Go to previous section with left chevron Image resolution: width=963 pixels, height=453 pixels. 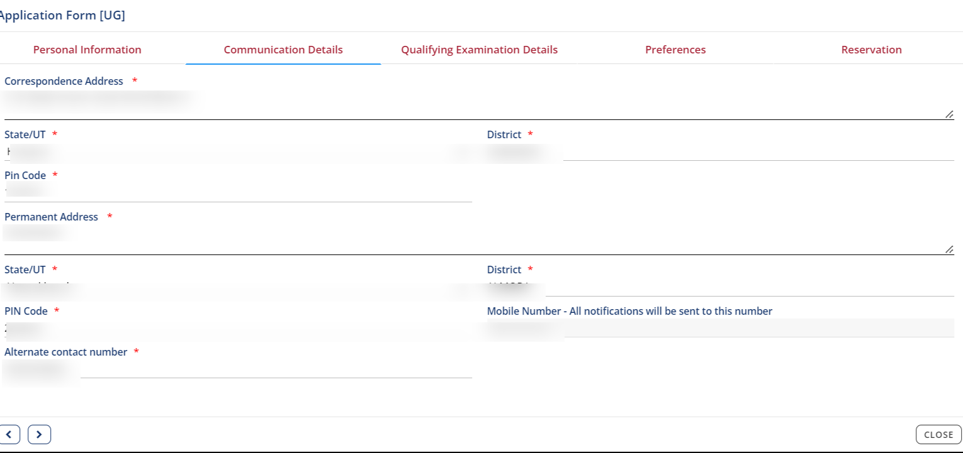tap(9, 434)
